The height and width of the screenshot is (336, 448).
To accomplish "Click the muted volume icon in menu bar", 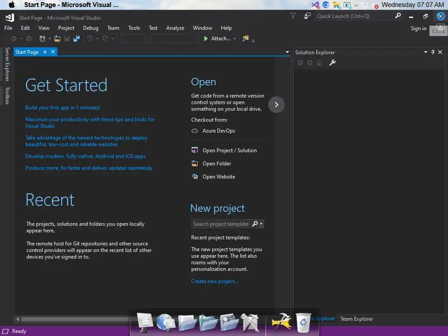I will [374, 5].
